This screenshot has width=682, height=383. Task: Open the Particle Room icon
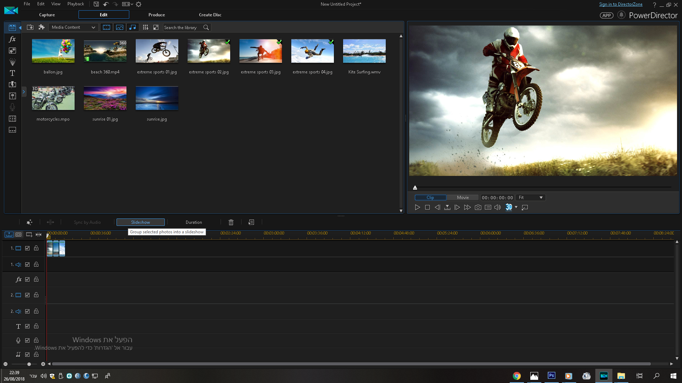[x=12, y=62]
